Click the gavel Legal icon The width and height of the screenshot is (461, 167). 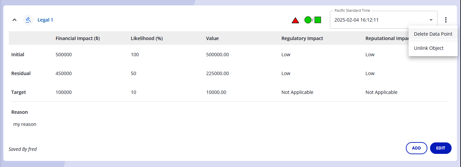[28, 20]
